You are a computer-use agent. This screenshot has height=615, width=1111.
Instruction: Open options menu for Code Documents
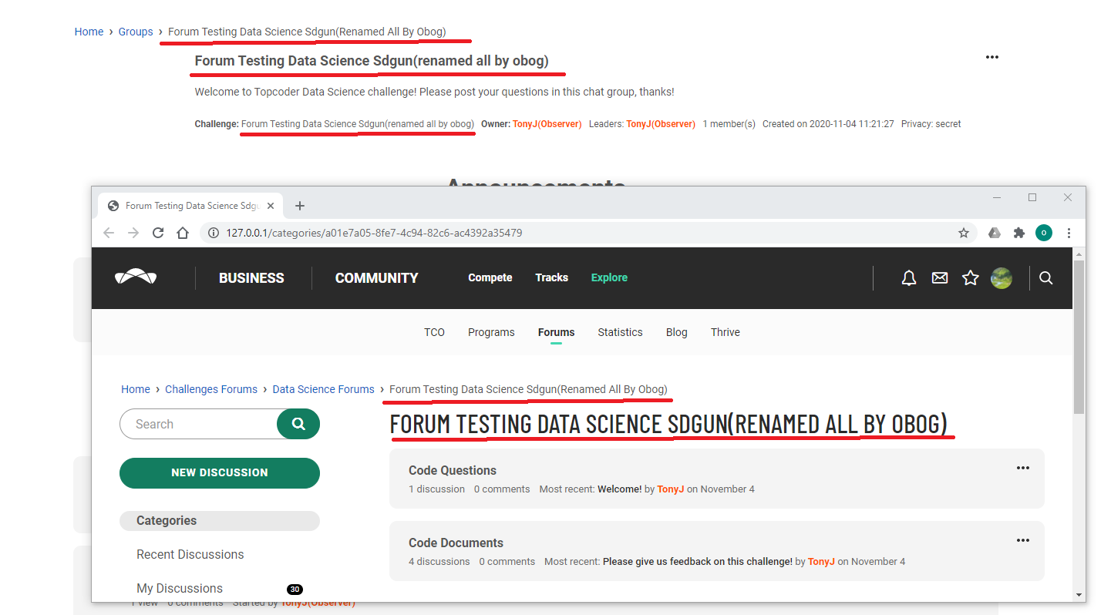pyautogui.click(x=1023, y=540)
